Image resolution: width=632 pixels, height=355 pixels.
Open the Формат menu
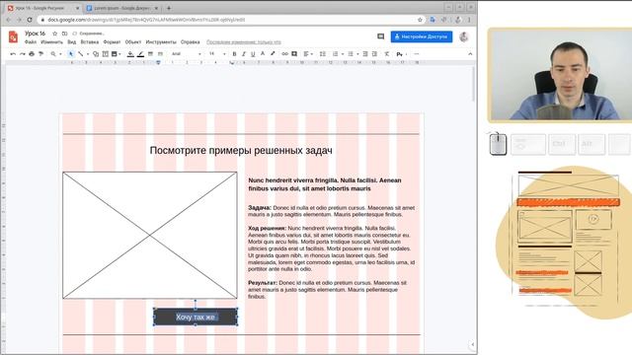(112, 41)
